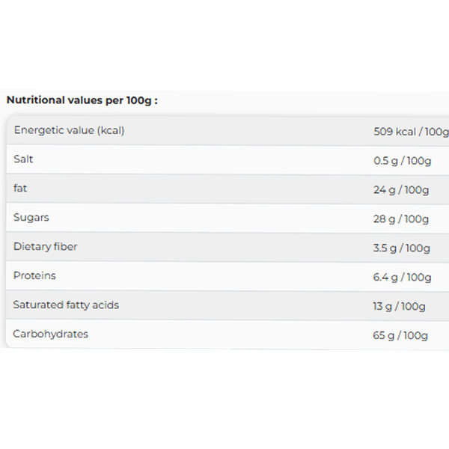This screenshot has width=449, height=449.
Task: Click the 24 g / 100g fat value
Action: (x=401, y=189)
